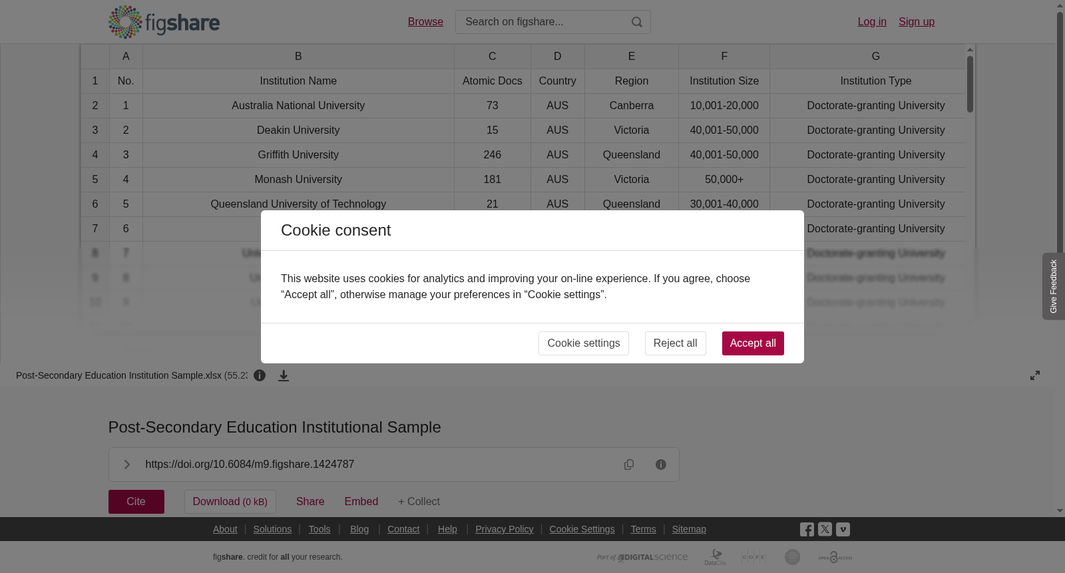Open file info icon beside the xlsx filename
Viewport: 1065px width, 573px height.
coord(260,375)
